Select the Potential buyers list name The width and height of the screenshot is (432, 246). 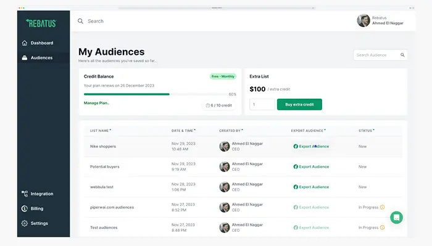click(x=105, y=166)
